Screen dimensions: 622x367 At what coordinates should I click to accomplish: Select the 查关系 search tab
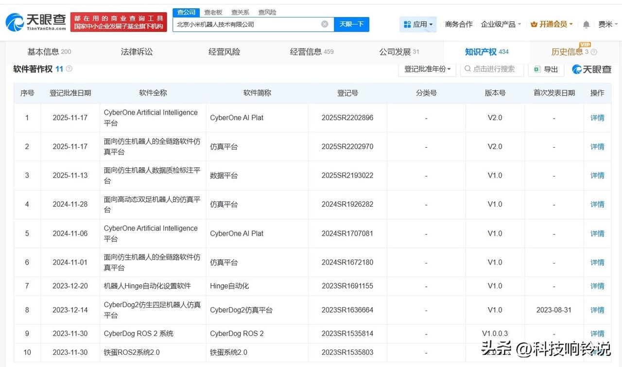tap(240, 12)
